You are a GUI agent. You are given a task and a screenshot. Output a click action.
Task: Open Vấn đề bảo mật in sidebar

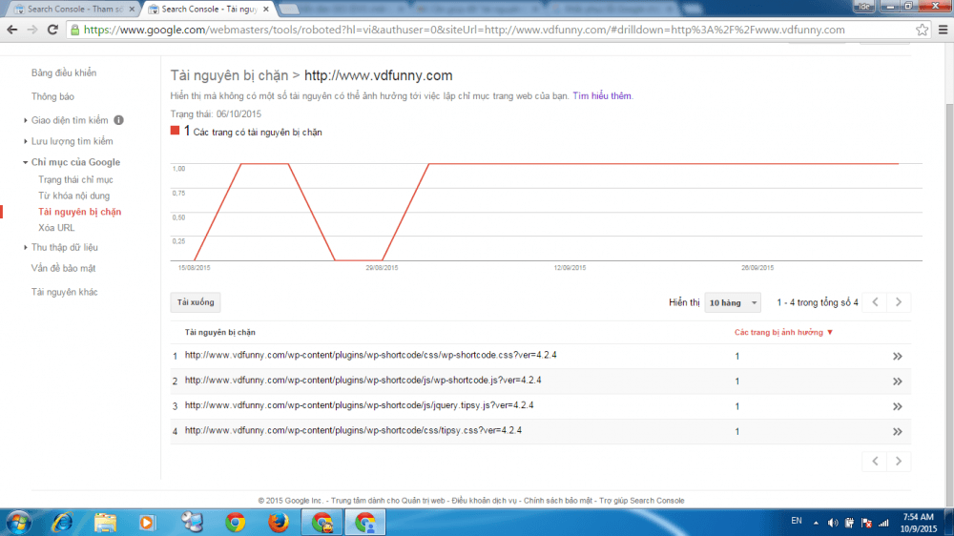[63, 268]
